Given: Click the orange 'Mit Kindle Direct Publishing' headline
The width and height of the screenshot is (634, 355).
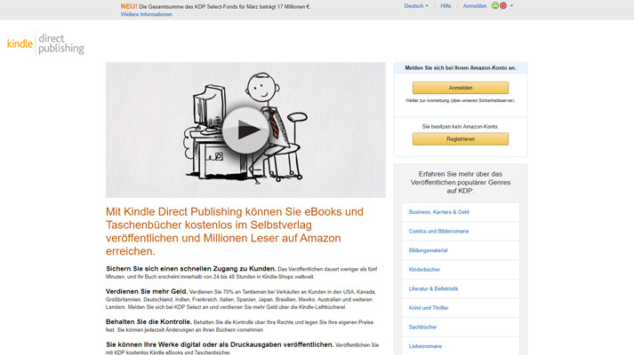Looking at the screenshot, I should pos(235,232).
